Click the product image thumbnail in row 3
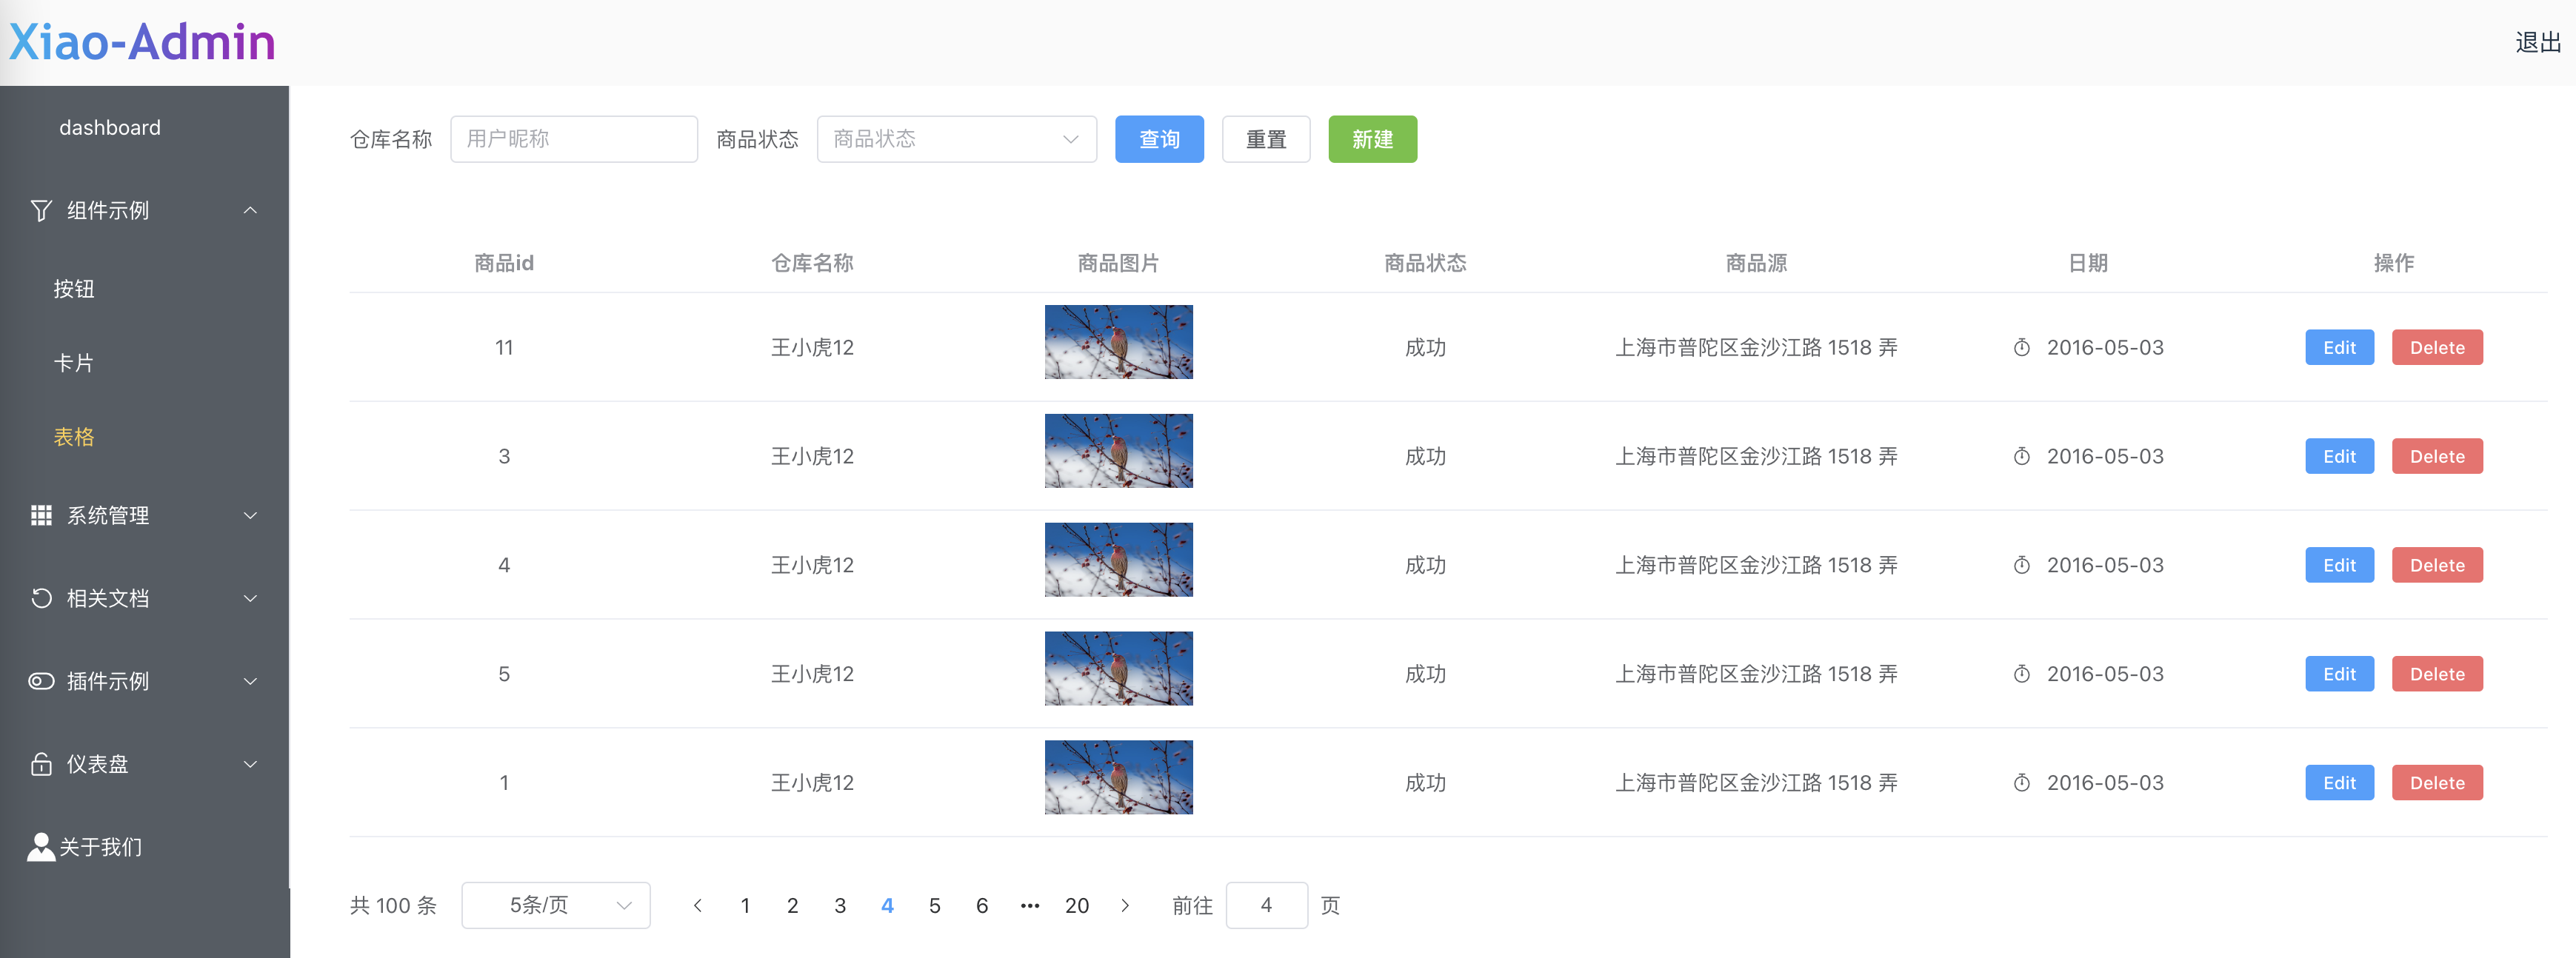This screenshot has height=958, width=2576. tap(1117, 559)
